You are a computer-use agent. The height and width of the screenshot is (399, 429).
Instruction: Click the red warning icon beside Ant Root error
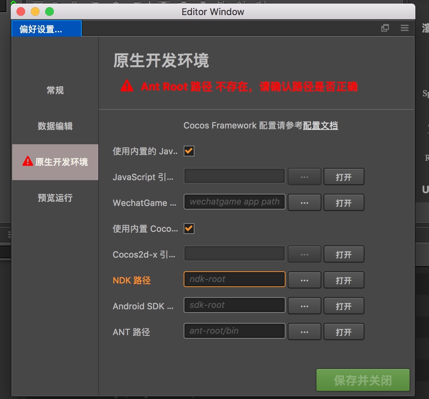pos(127,86)
